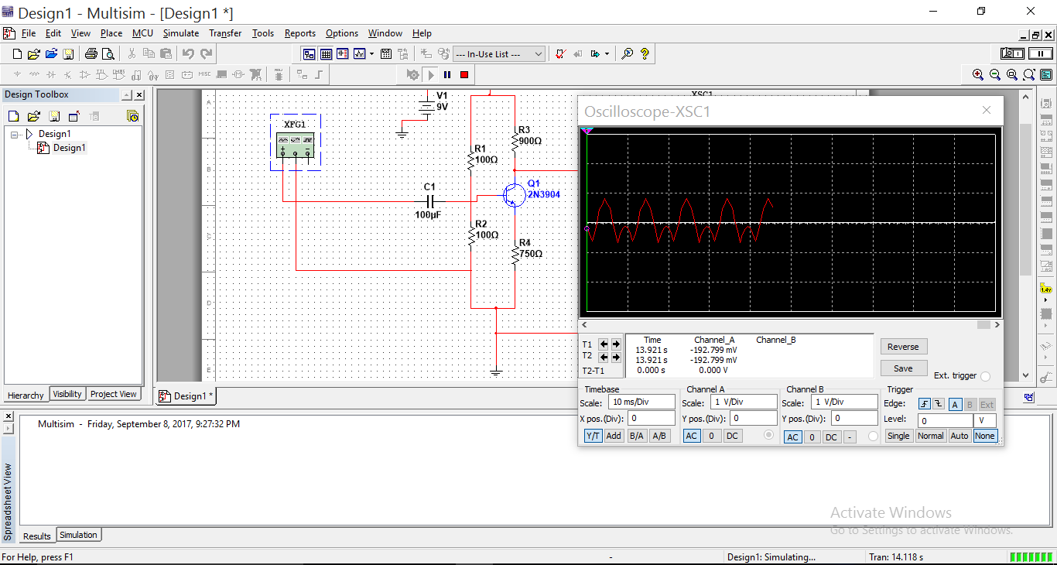This screenshot has width=1057, height=565.
Task: Select falling edge trigger
Action: point(939,404)
